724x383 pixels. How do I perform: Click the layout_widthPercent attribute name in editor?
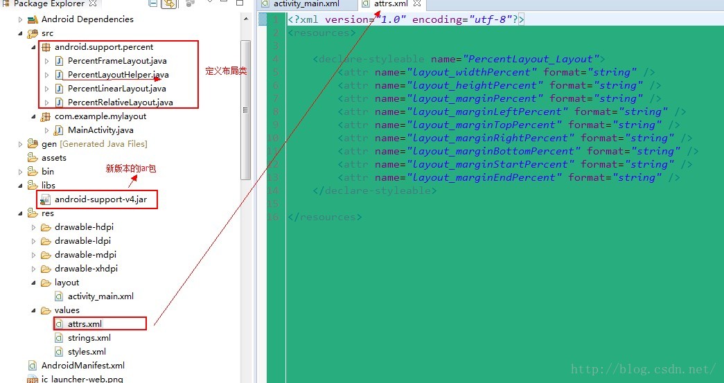(471, 73)
